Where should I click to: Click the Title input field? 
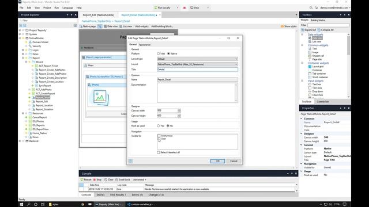pos(197,70)
